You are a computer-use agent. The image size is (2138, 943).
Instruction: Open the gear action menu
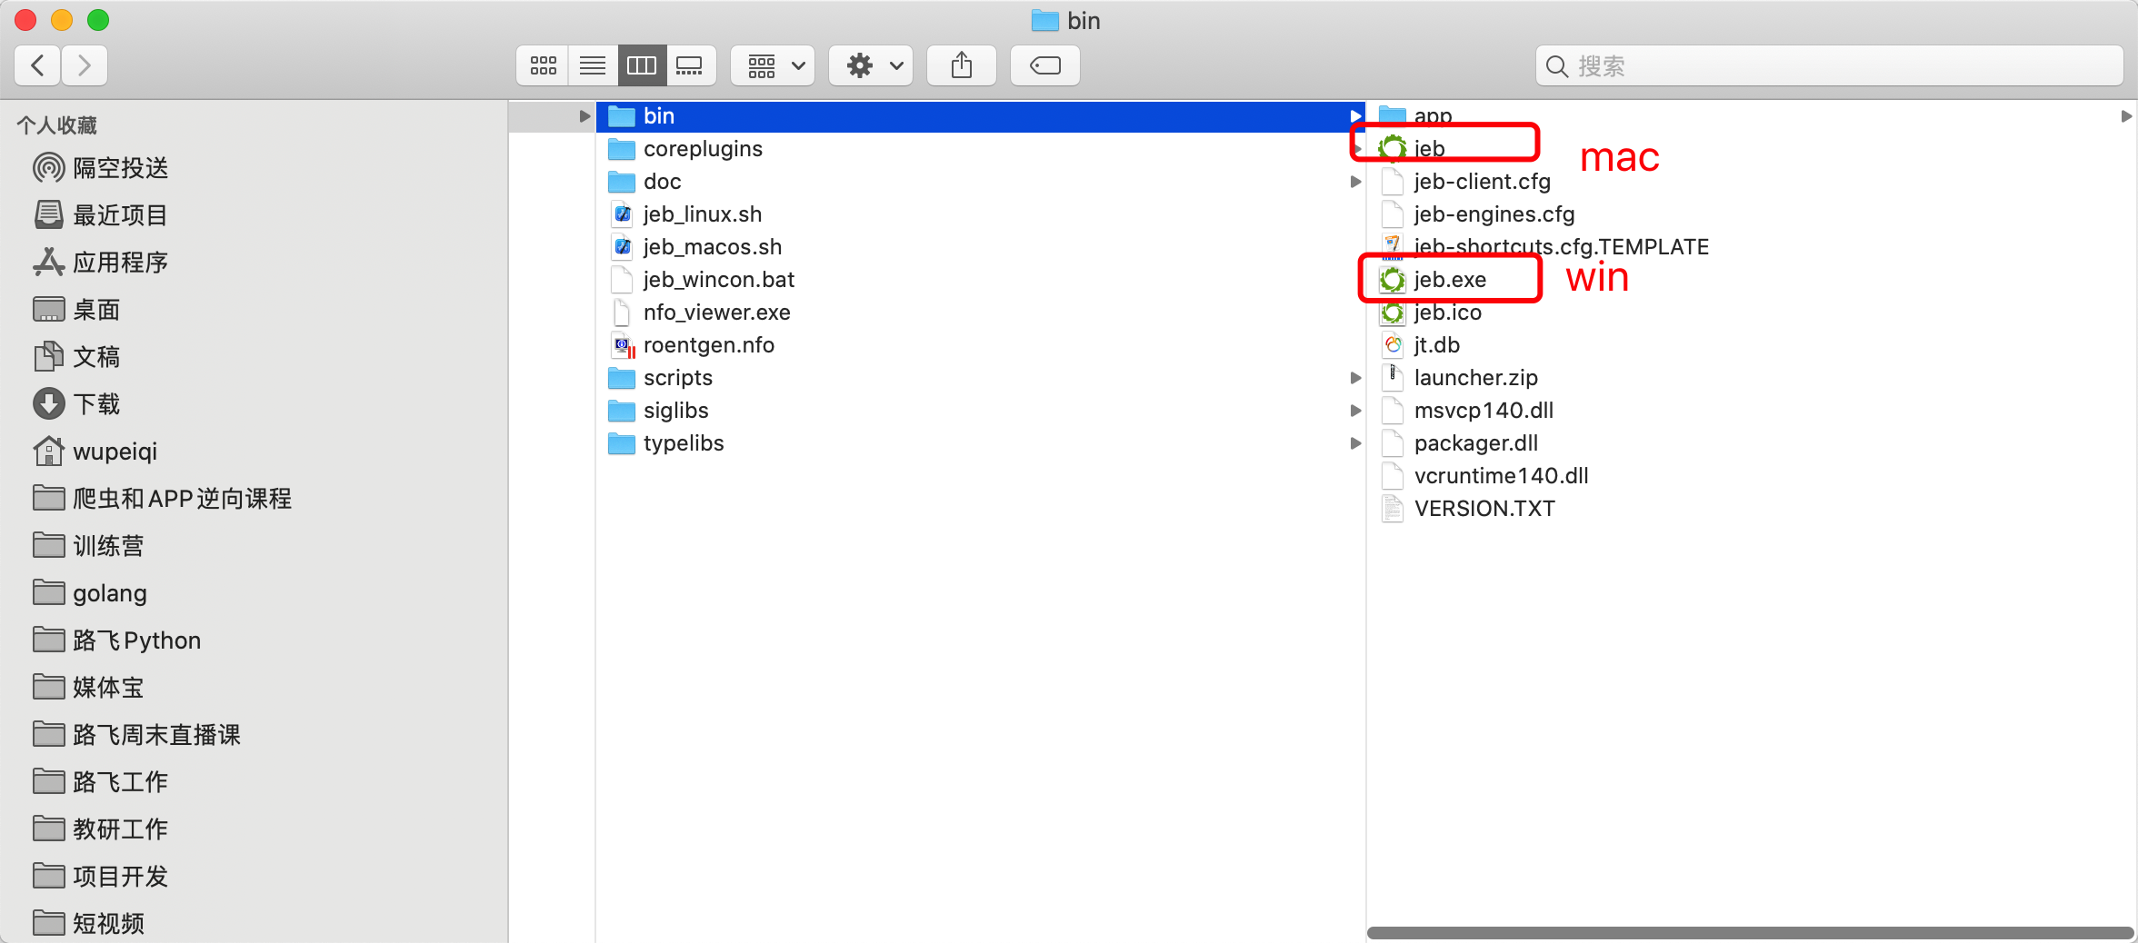[x=871, y=65]
